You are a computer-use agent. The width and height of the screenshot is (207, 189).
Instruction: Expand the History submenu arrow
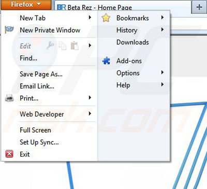point(162,30)
